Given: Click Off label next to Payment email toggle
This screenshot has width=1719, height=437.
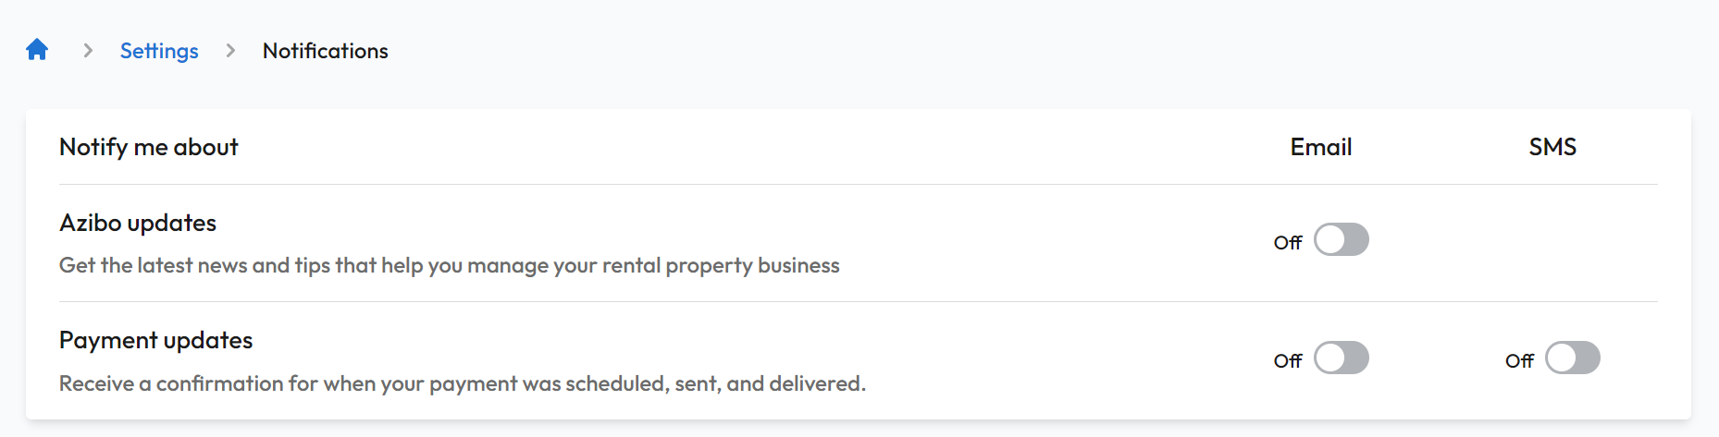Looking at the screenshot, I should click(1288, 360).
